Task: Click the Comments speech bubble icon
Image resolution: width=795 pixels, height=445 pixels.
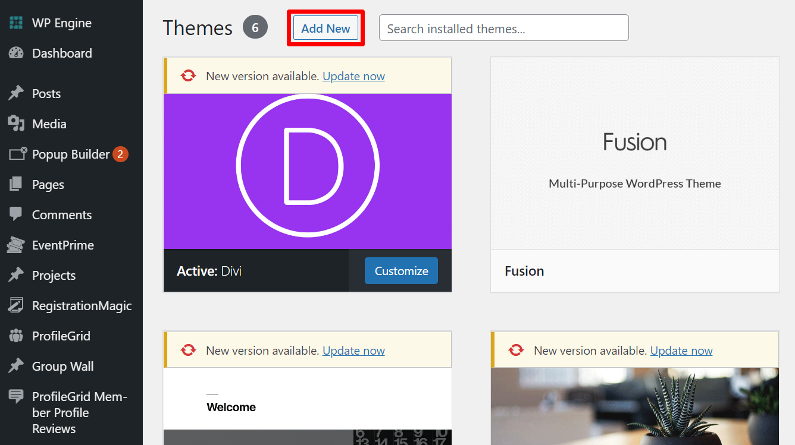Action: click(x=16, y=214)
